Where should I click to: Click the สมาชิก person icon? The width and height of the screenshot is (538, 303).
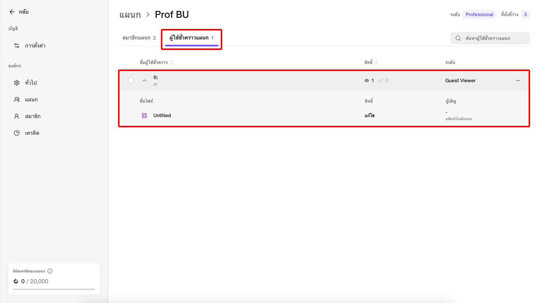[17, 116]
